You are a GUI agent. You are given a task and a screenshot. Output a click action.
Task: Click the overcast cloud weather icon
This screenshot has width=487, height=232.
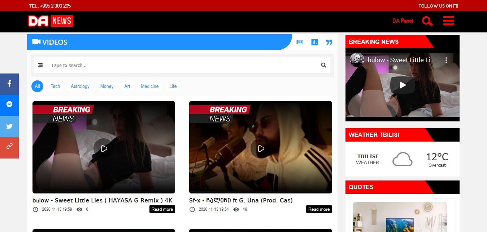click(x=402, y=159)
